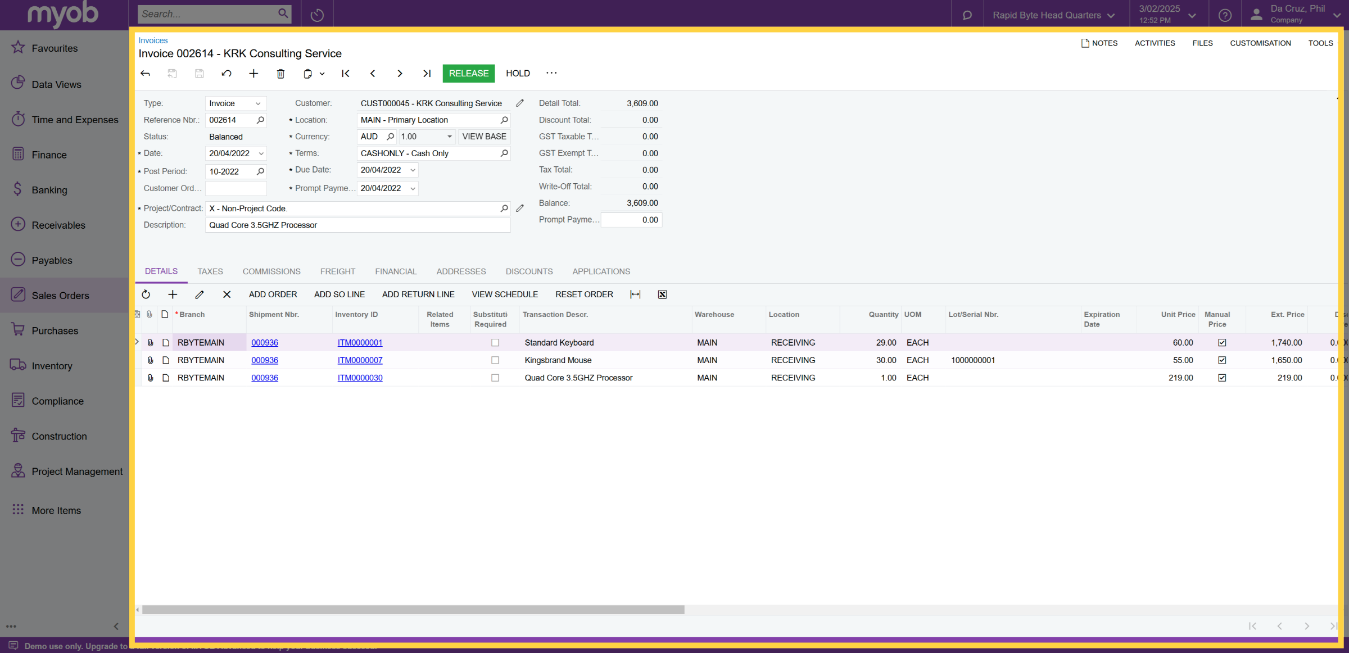This screenshot has height=653, width=1349.
Task: Switch to the COMMISSIONS tab
Action: 271,271
